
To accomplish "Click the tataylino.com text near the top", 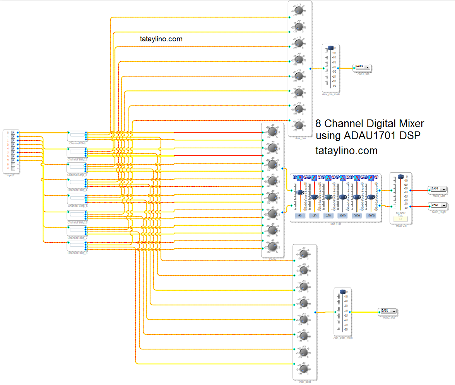I will point(161,39).
